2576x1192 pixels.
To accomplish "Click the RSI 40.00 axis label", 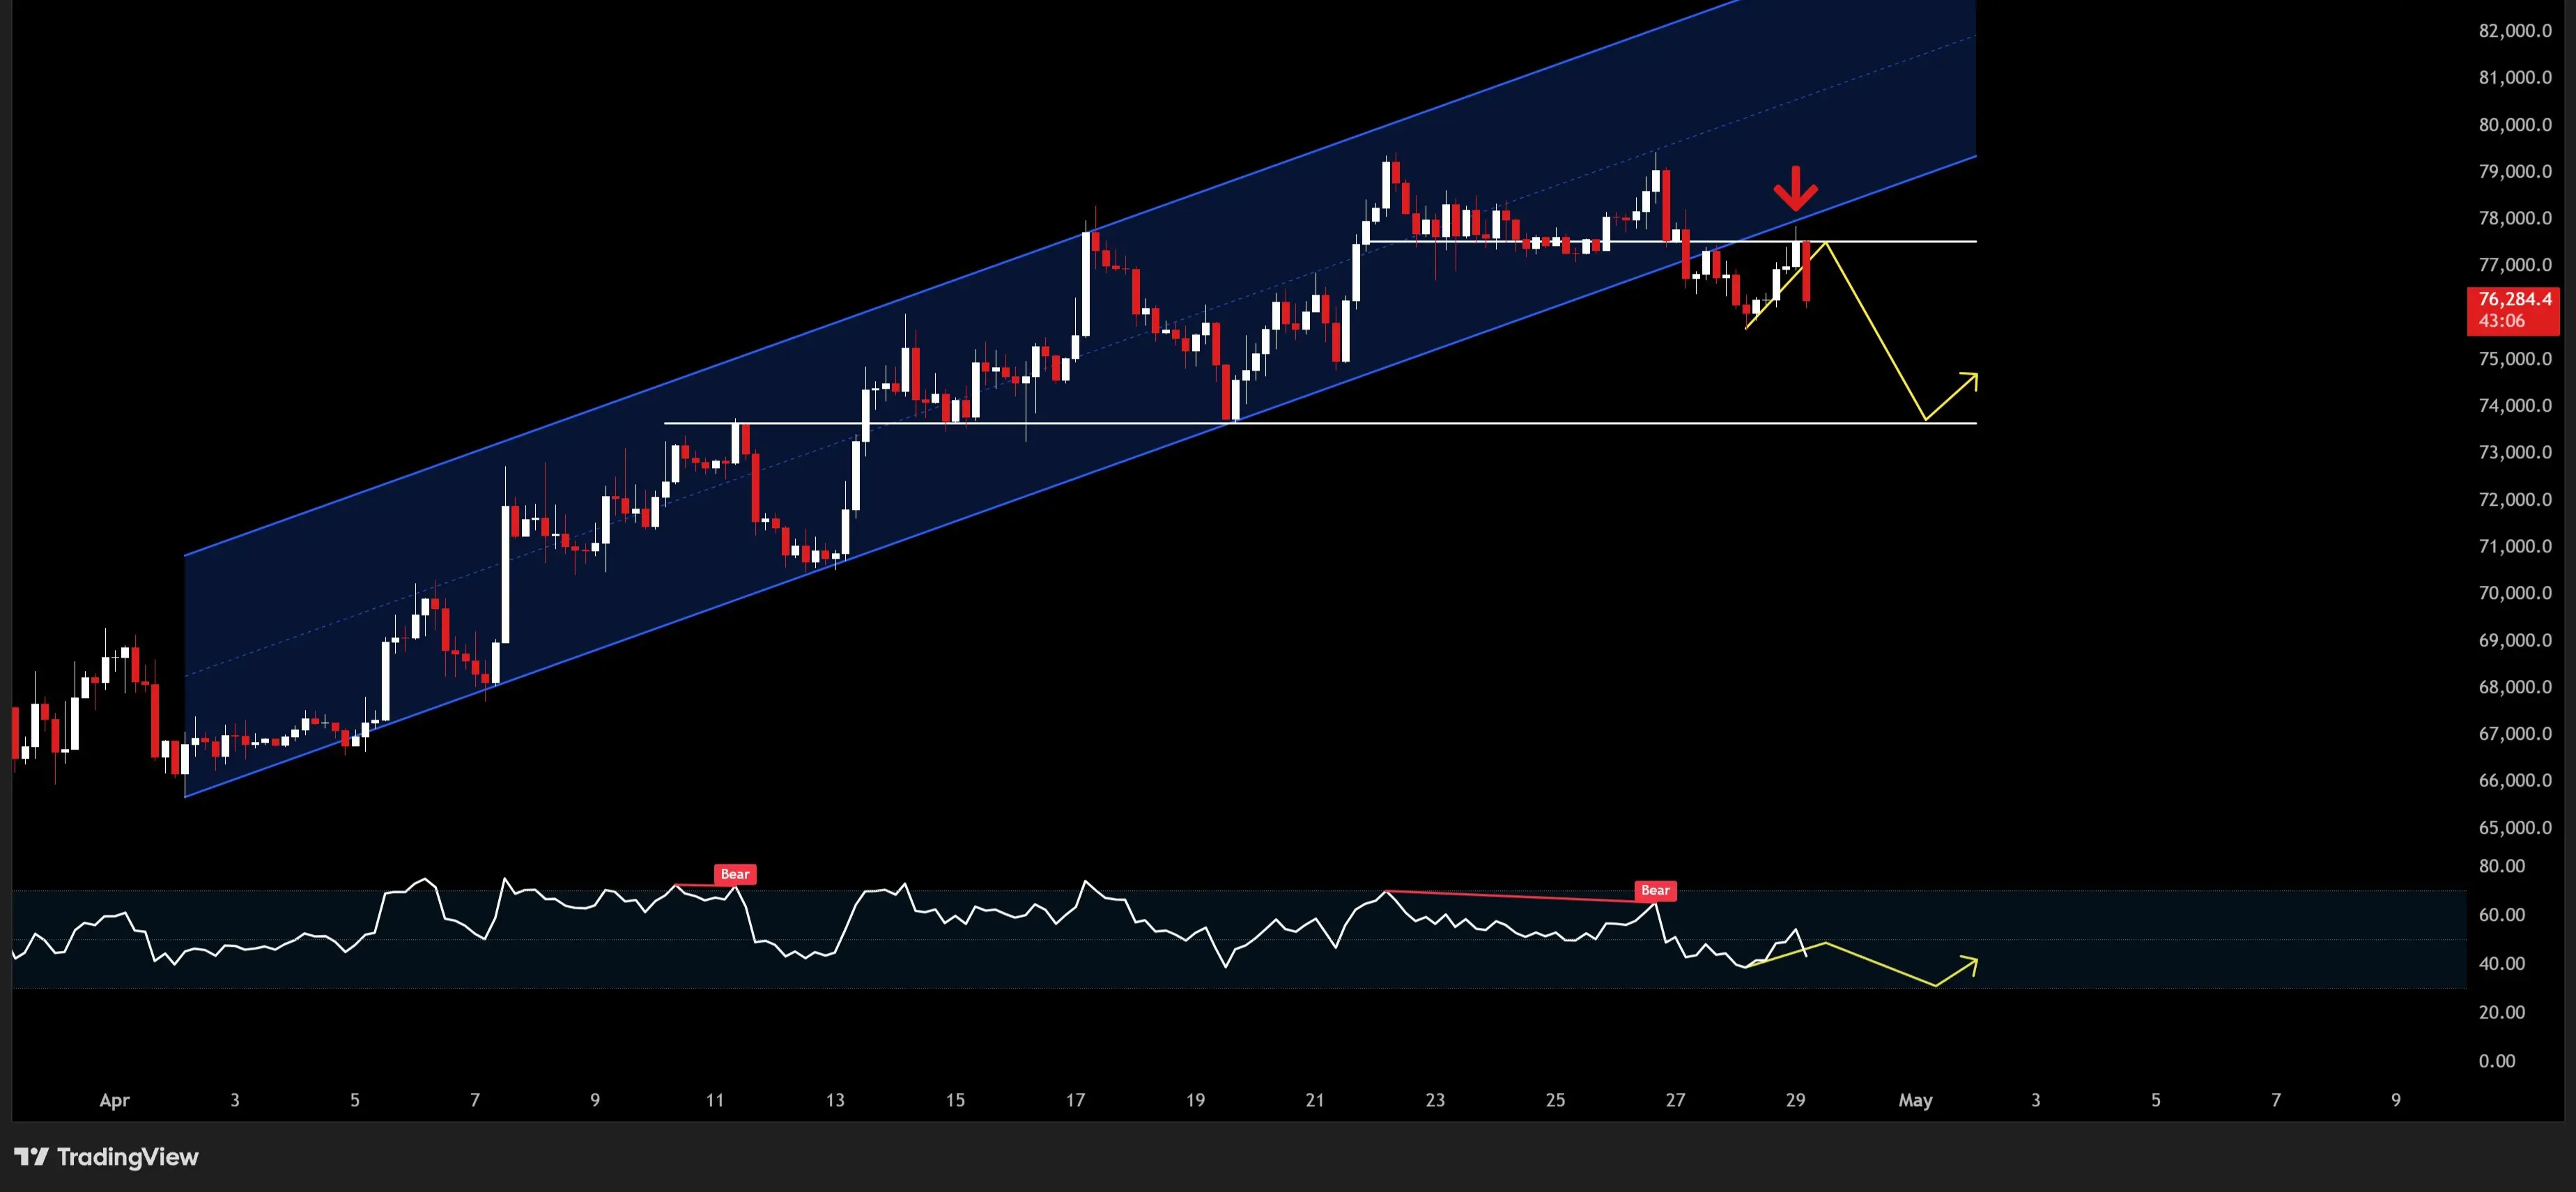I will (2501, 963).
